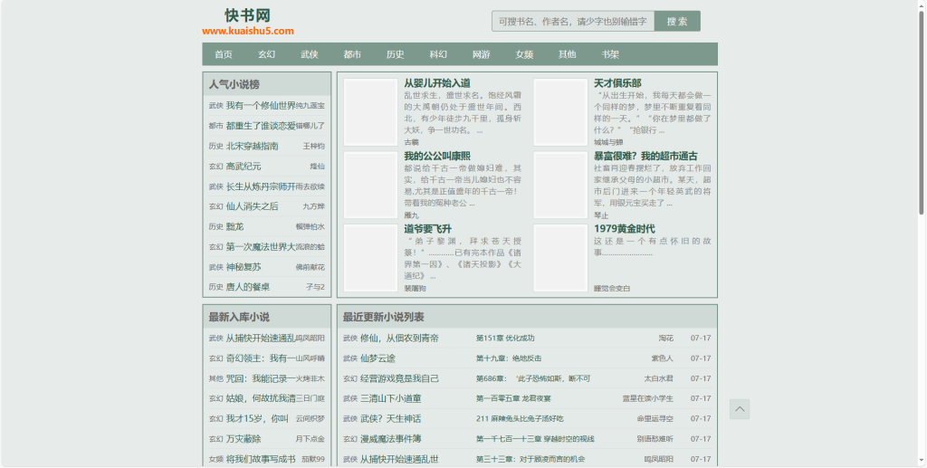The width and height of the screenshot is (927, 468).
Task: Open 三清山下小道童 in recent updates
Action: 390,398
